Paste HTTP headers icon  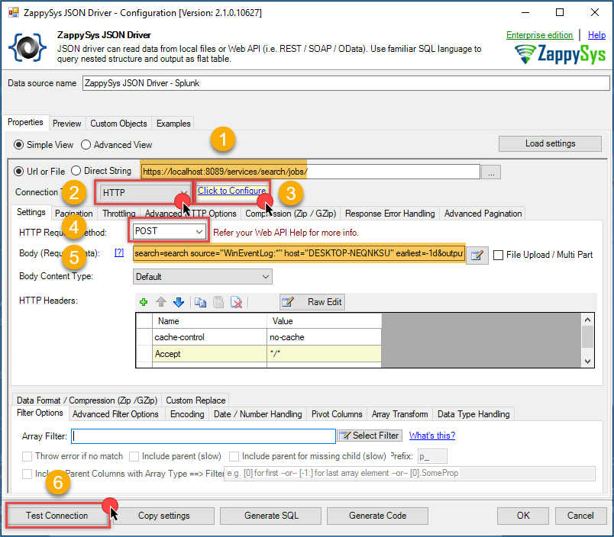point(218,302)
